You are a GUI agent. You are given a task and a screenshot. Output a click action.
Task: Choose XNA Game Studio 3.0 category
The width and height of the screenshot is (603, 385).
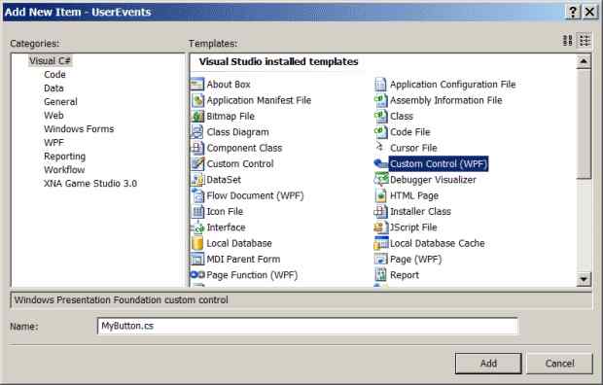pos(90,184)
